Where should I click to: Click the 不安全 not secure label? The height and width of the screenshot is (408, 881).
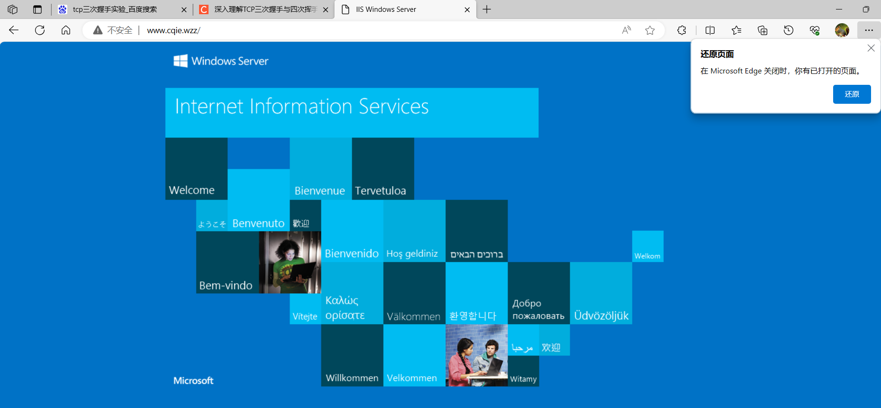point(120,30)
